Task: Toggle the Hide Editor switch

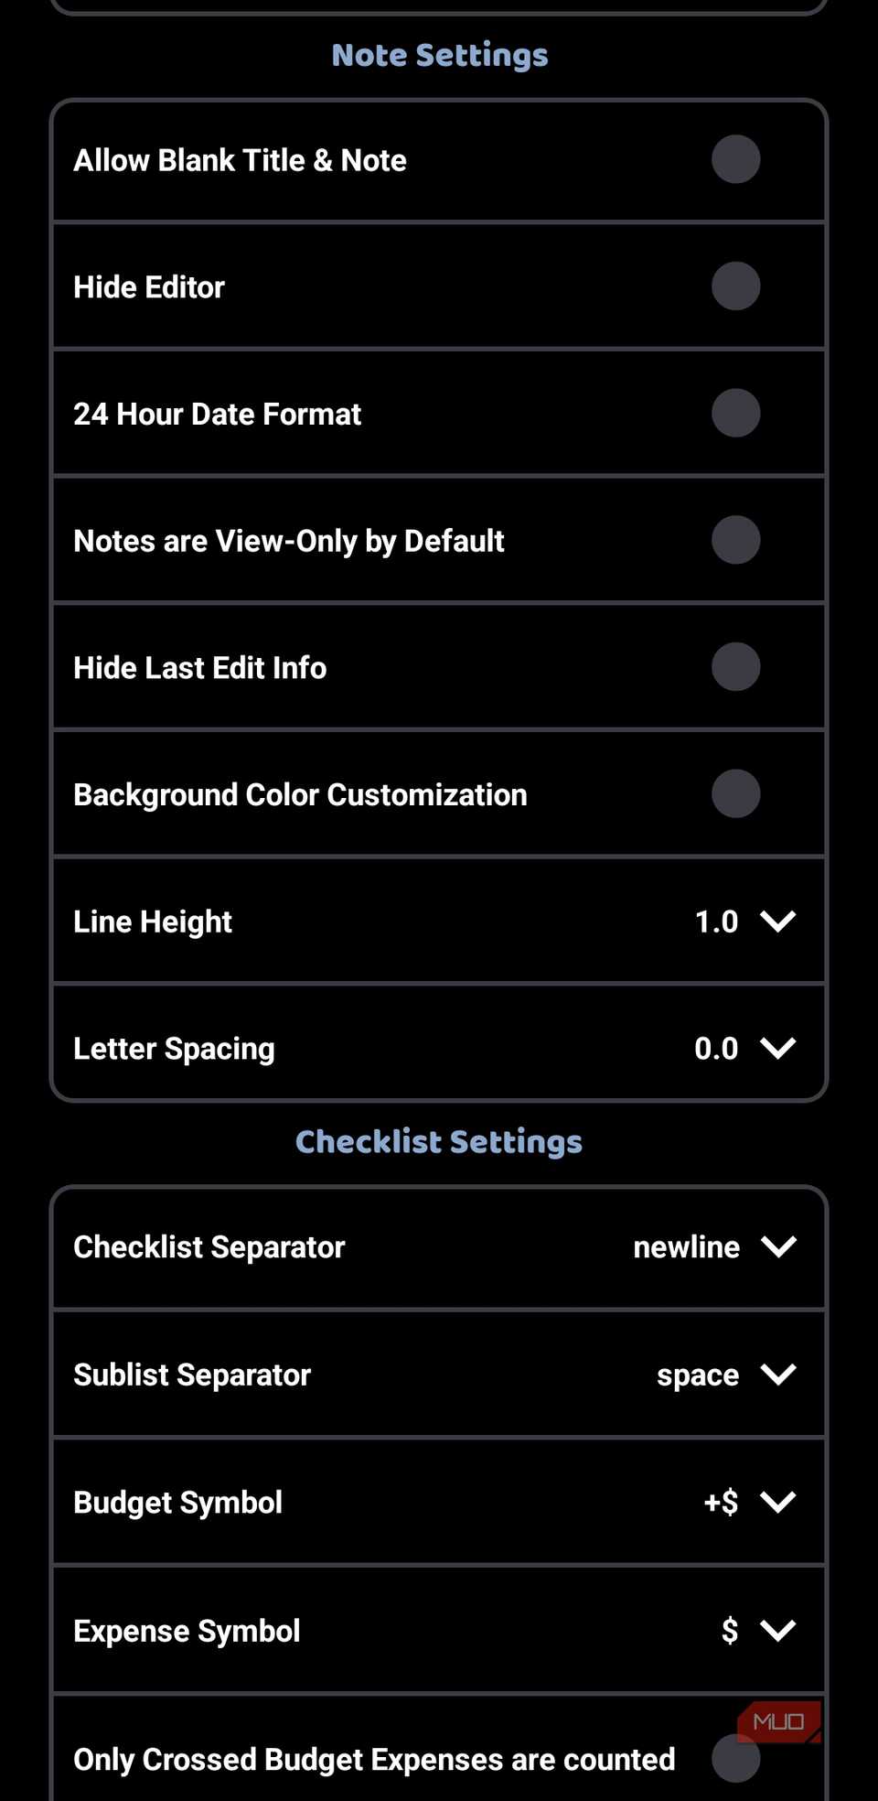Action: [735, 286]
